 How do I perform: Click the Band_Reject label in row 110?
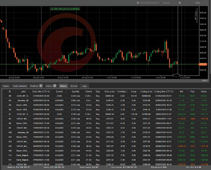pyautogui.click(x=23, y=155)
